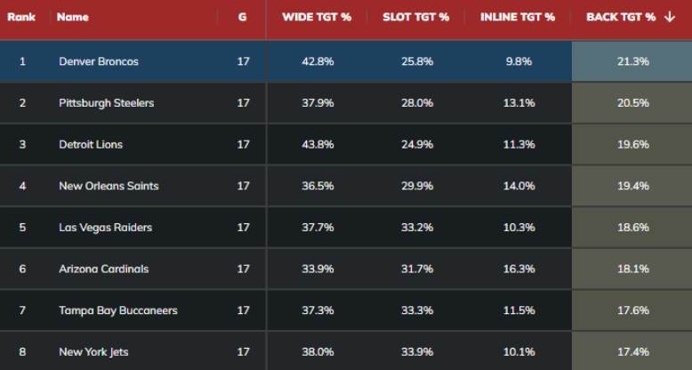692x370 pixels.
Task: Sort table by SLOT TGT % column
Action: coord(415,17)
